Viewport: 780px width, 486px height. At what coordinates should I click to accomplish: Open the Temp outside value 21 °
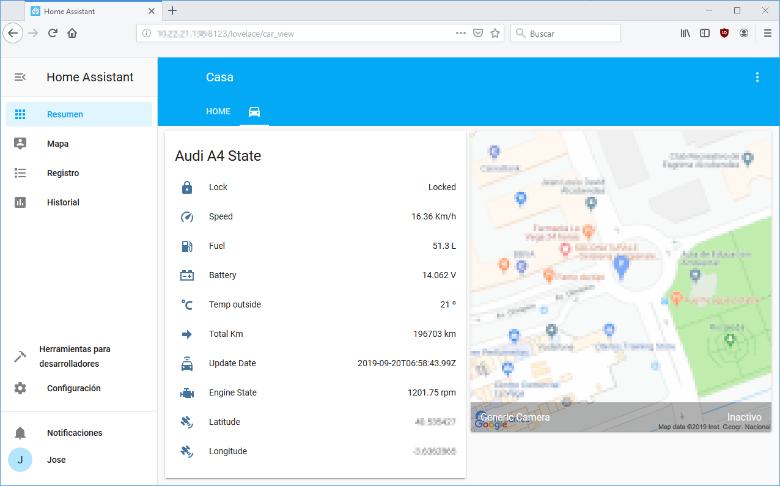pyautogui.click(x=448, y=304)
